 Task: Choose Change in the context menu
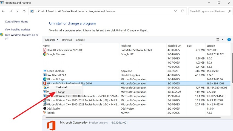(x=61, y=92)
